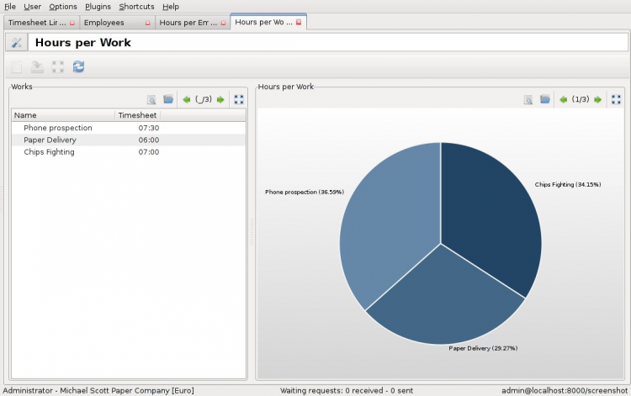The height and width of the screenshot is (396, 631).
Task: Close the Timesheet Lines tab
Action: (72, 23)
